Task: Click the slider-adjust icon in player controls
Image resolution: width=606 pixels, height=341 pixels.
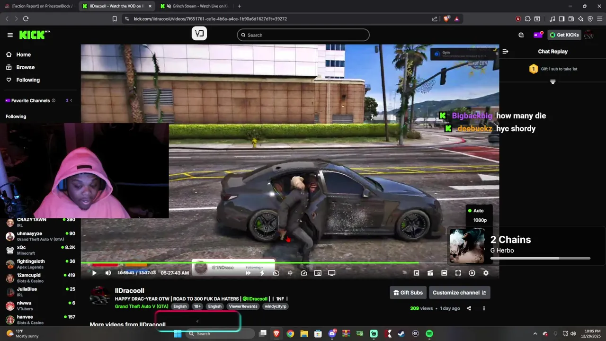Action: coord(290,273)
